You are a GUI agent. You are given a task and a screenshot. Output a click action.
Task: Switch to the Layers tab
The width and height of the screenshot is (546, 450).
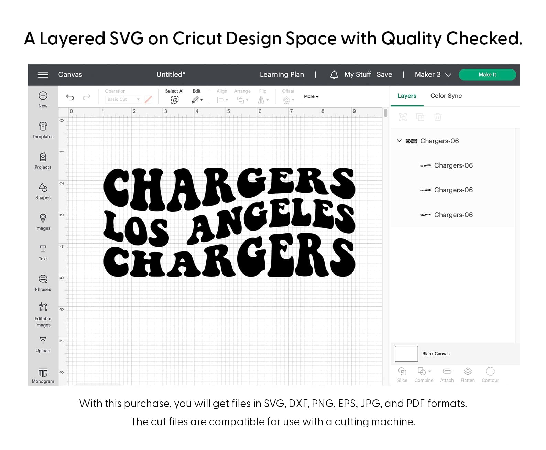(x=407, y=96)
